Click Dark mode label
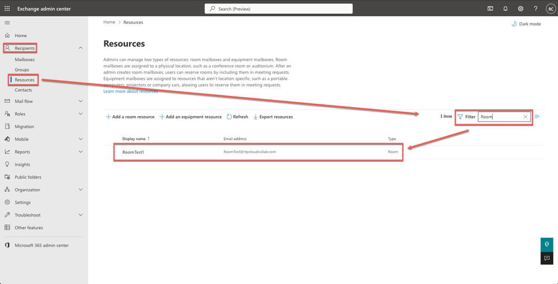 (530, 24)
